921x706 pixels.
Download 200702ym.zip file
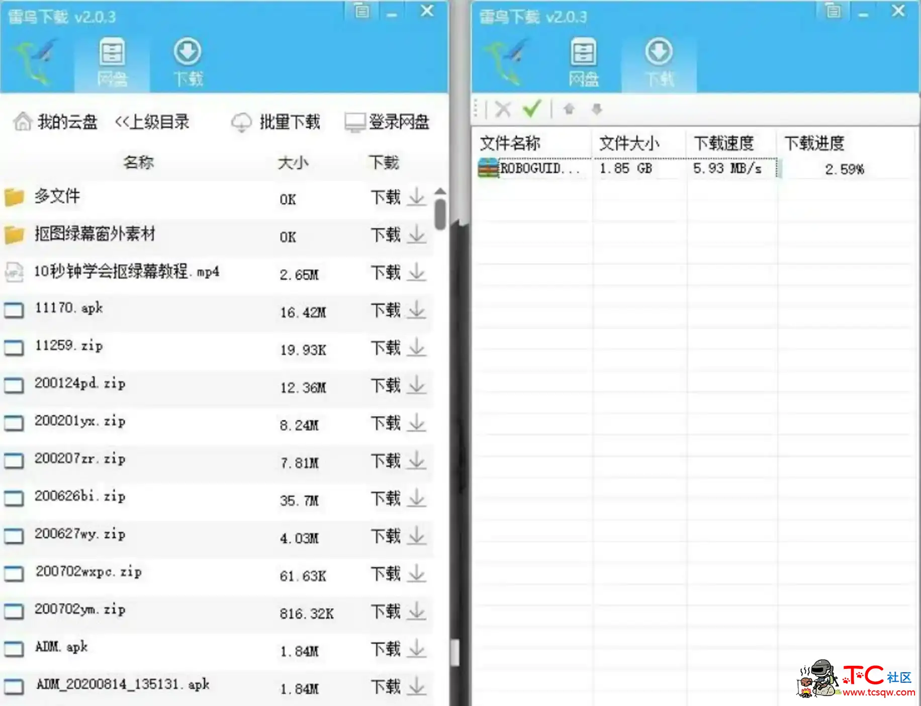tap(398, 611)
